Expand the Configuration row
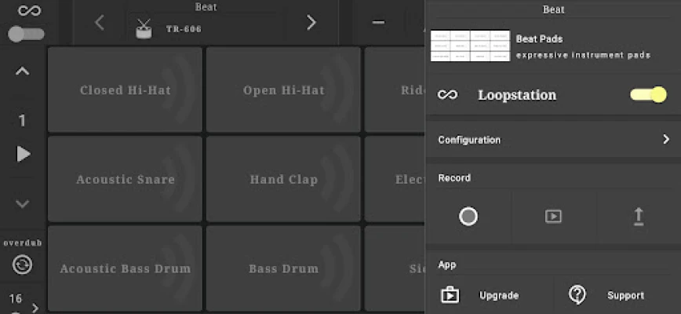 553,140
